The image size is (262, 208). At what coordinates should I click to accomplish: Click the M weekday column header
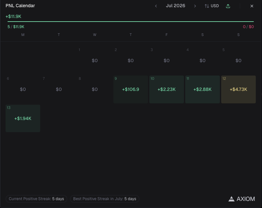click(23, 35)
